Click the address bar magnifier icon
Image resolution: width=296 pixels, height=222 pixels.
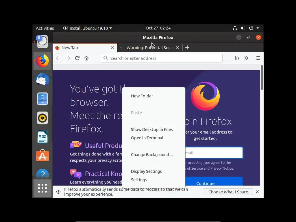point(106,58)
